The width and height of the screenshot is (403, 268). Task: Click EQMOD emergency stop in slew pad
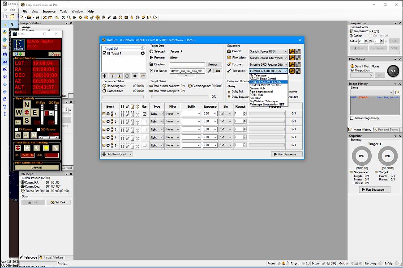tap(27, 112)
